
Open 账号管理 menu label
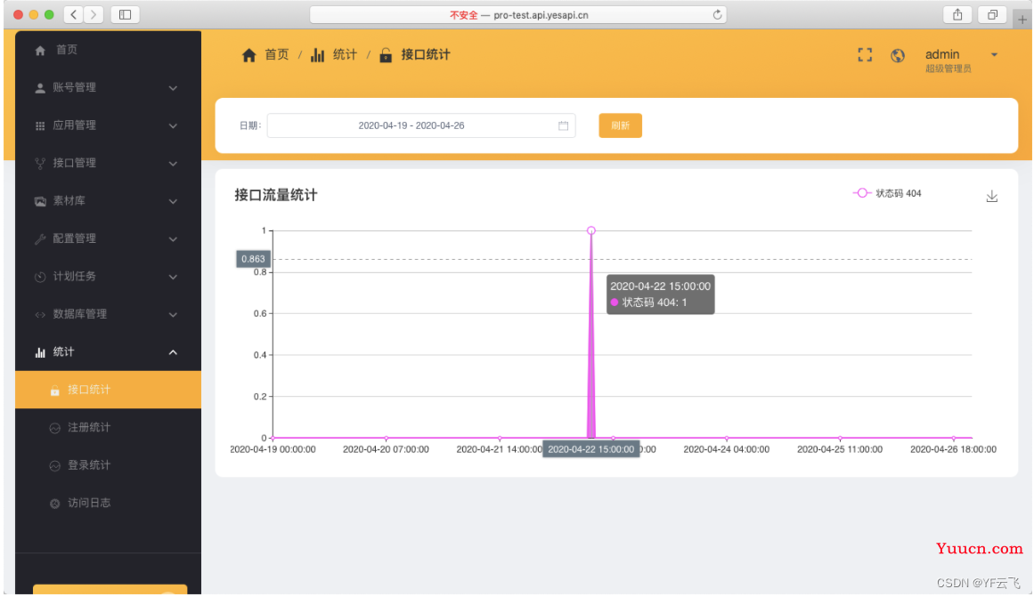coord(75,88)
